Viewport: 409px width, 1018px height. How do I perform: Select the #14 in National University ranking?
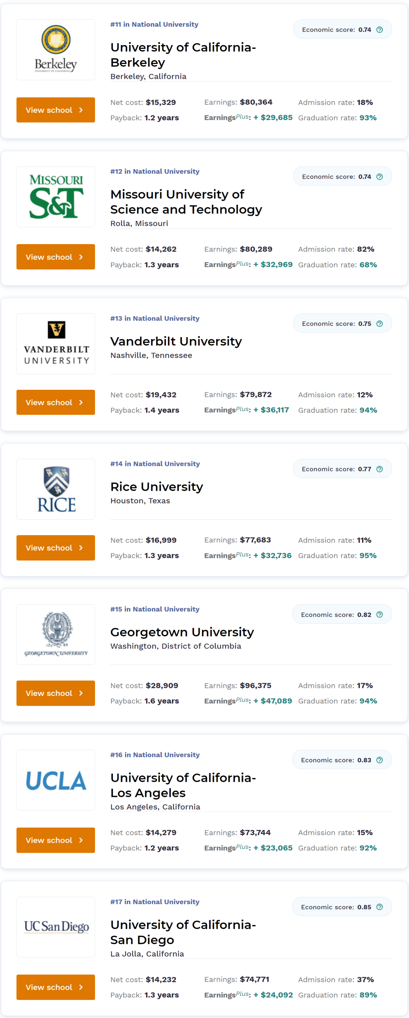coord(155,464)
